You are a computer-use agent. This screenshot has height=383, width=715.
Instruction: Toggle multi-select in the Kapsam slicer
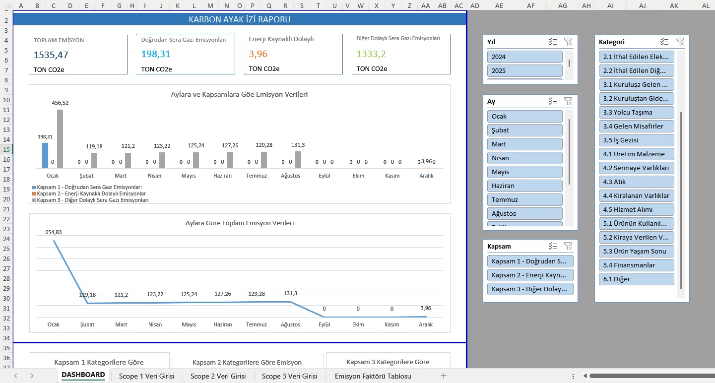553,246
